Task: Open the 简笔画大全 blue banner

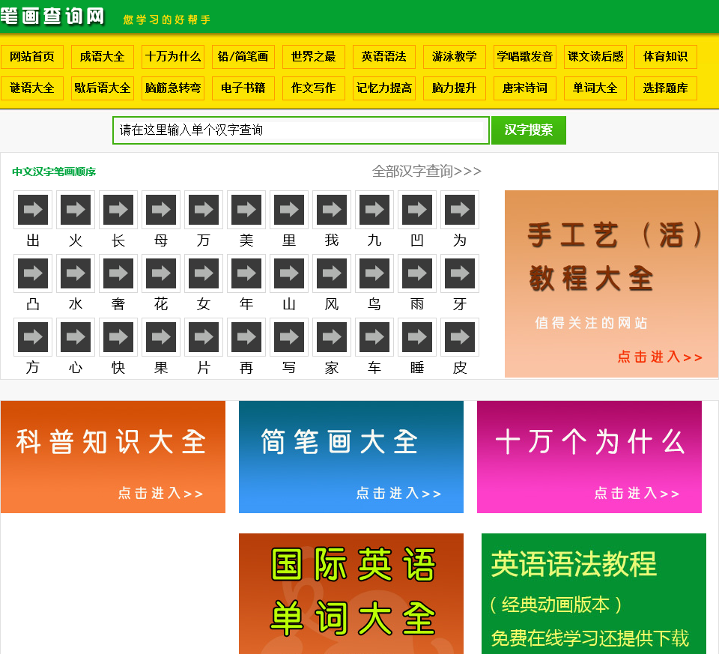Action: point(351,457)
